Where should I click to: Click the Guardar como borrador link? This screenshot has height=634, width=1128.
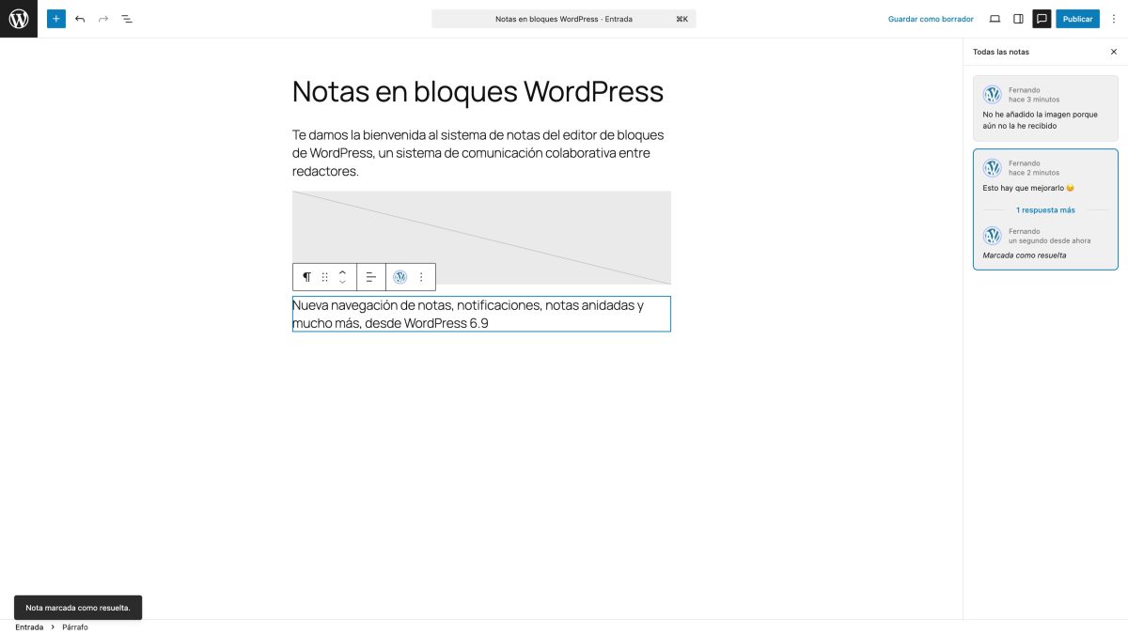pyautogui.click(x=929, y=18)
